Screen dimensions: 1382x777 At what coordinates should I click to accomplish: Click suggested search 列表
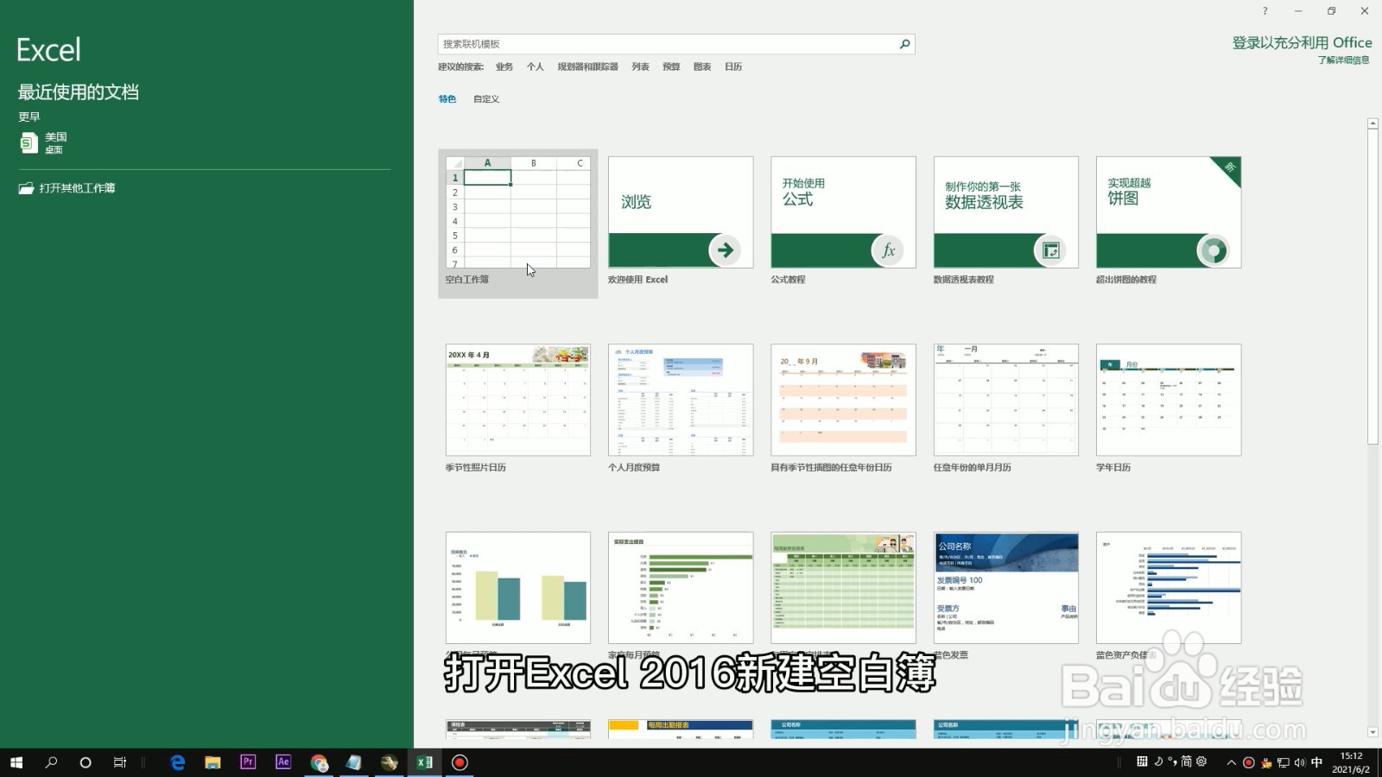point(640,66)
